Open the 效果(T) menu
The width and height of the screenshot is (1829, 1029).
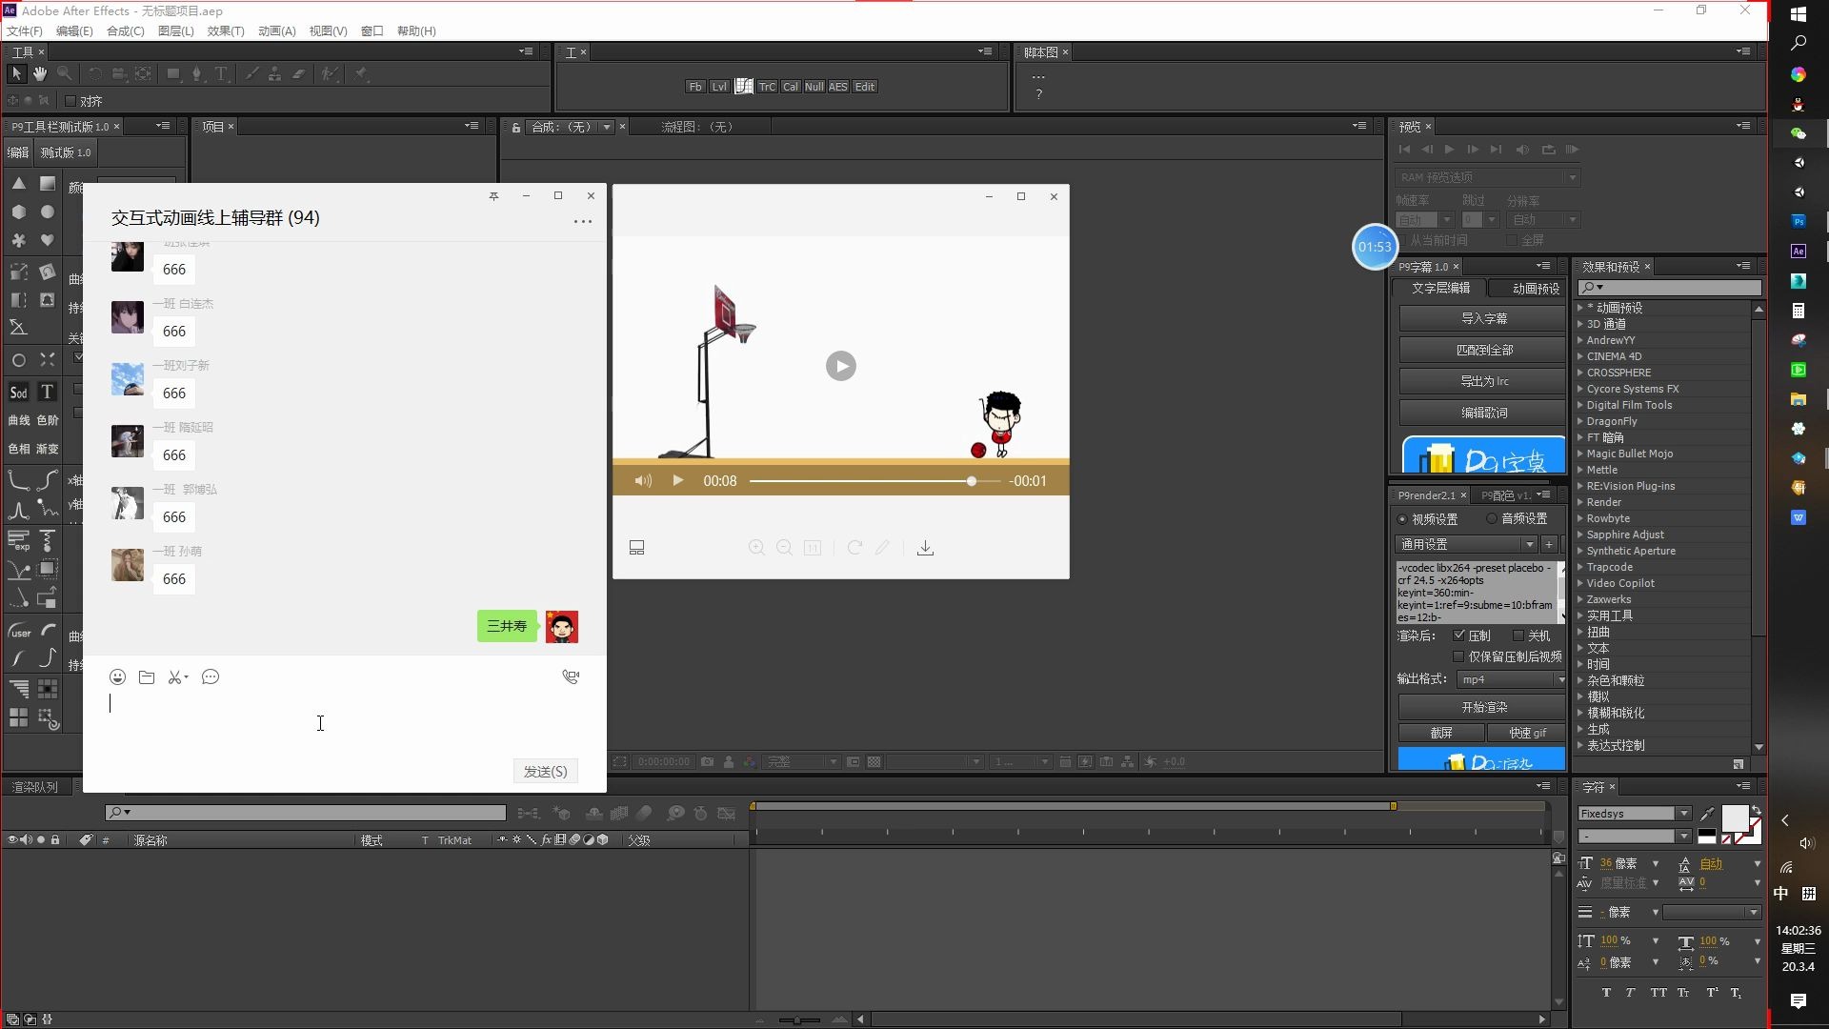point(226,31)
